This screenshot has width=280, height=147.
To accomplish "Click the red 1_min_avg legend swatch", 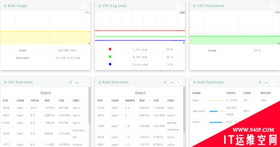I will click(x=110, y=49).
